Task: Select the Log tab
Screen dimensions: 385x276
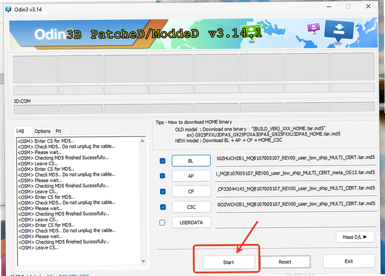Action: [x=20, y=131]
